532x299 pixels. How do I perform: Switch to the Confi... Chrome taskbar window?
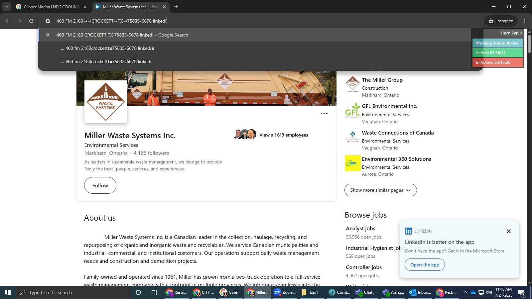pyautogui.click(x=230, y=292)
